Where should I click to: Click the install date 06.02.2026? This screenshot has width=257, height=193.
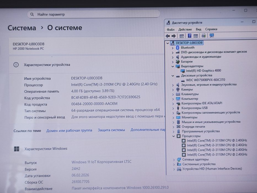80,175
